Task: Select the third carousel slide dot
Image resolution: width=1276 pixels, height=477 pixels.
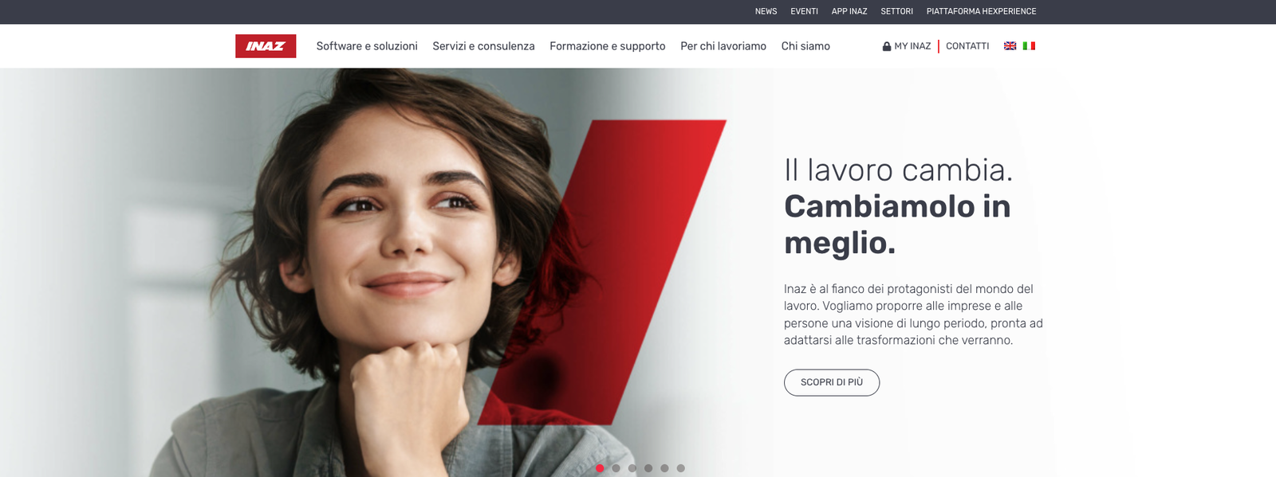Action: coord(632,468)
